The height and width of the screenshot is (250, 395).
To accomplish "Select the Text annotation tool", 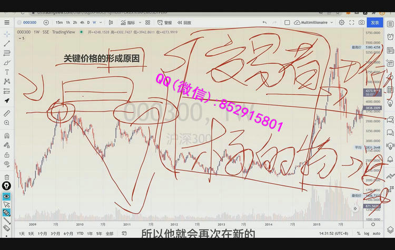I will pyautogui.click(x=7, y=72).
